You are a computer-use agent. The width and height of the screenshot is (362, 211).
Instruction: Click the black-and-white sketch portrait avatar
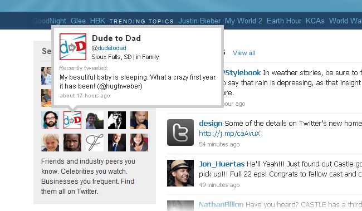(x=117, y=120)
